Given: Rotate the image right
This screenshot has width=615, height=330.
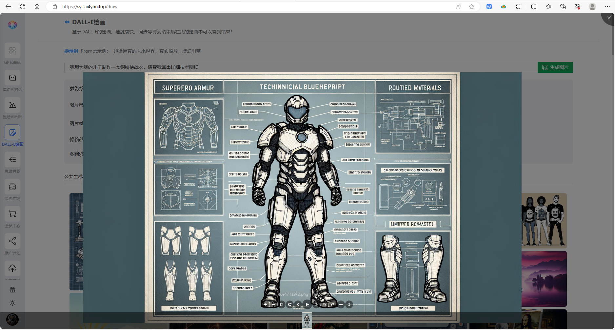Looking at the screenshot, I should click(333, 304).
